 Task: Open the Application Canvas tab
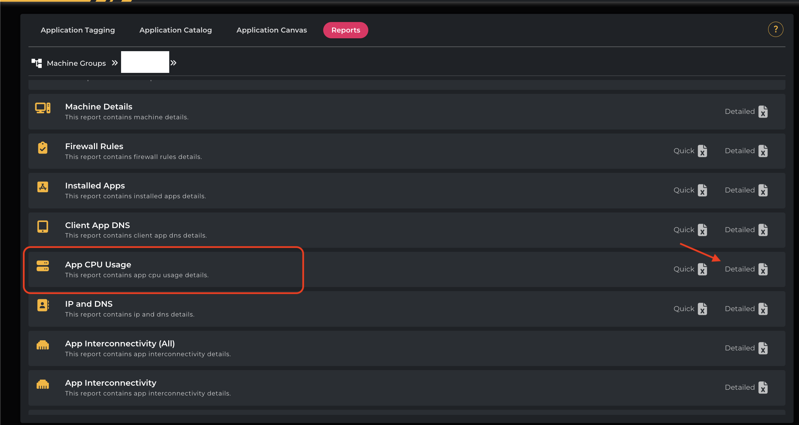pyautogui.click(x=271, y=30)
